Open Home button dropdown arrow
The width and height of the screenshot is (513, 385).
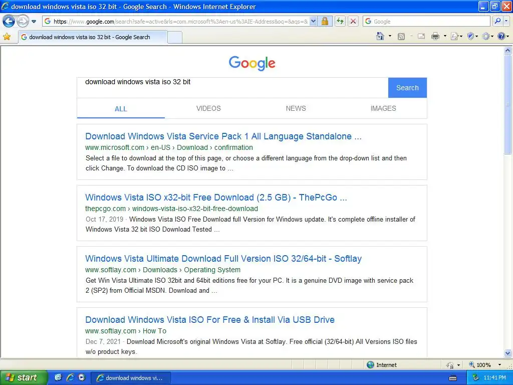tap(390, 36)
